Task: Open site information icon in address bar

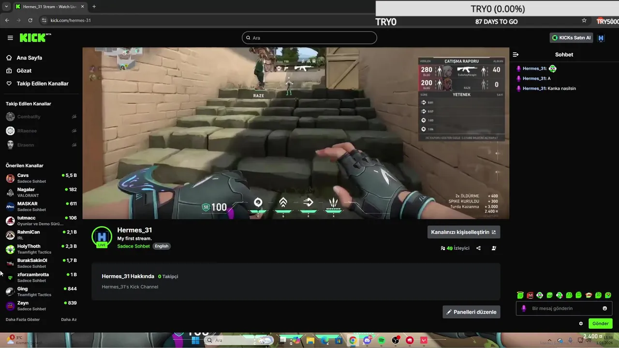Action: [x=44, y=20]
